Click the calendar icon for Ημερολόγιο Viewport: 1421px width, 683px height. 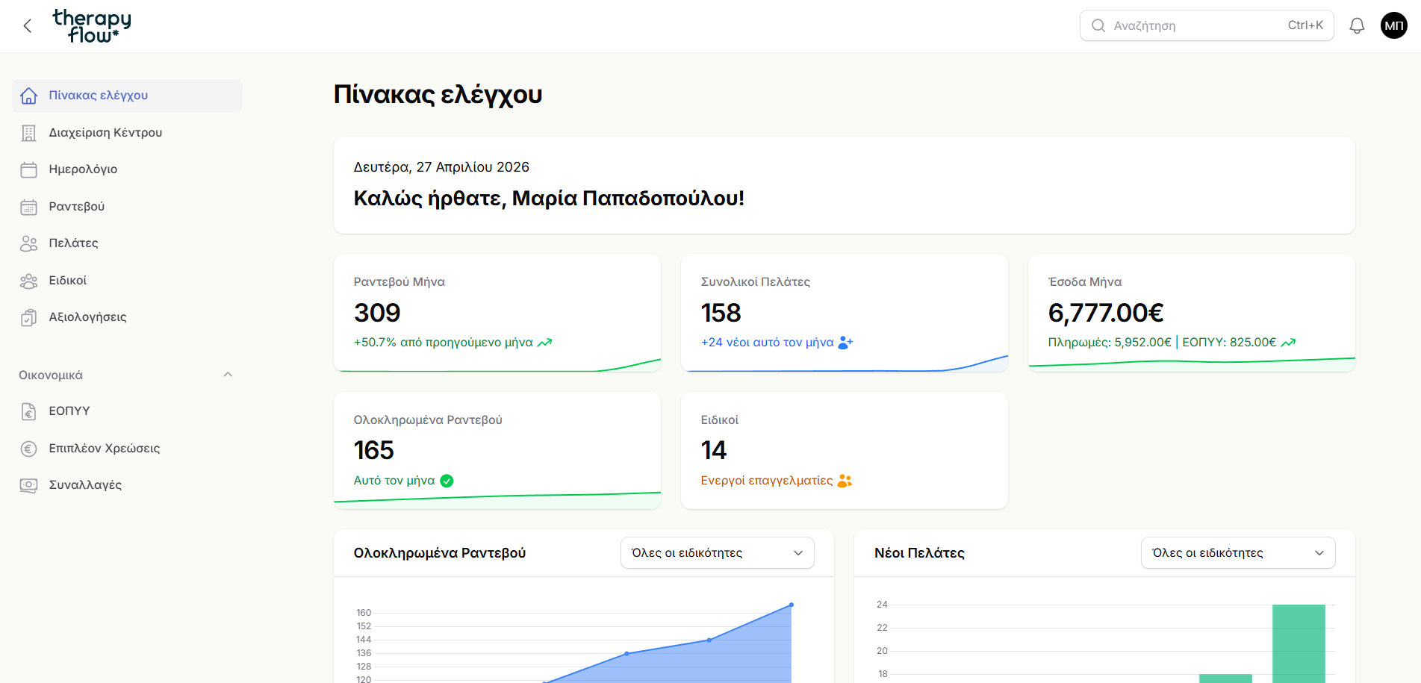coord(28,169)
